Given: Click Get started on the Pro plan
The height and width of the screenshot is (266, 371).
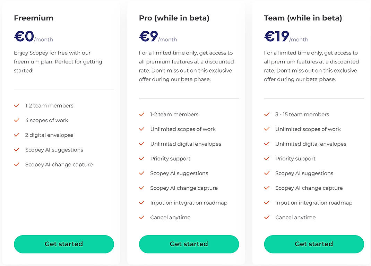Looking at the screenshot, I should 189,244.
